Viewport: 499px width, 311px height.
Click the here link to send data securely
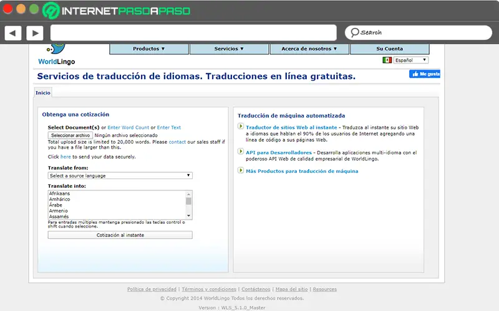65,157
